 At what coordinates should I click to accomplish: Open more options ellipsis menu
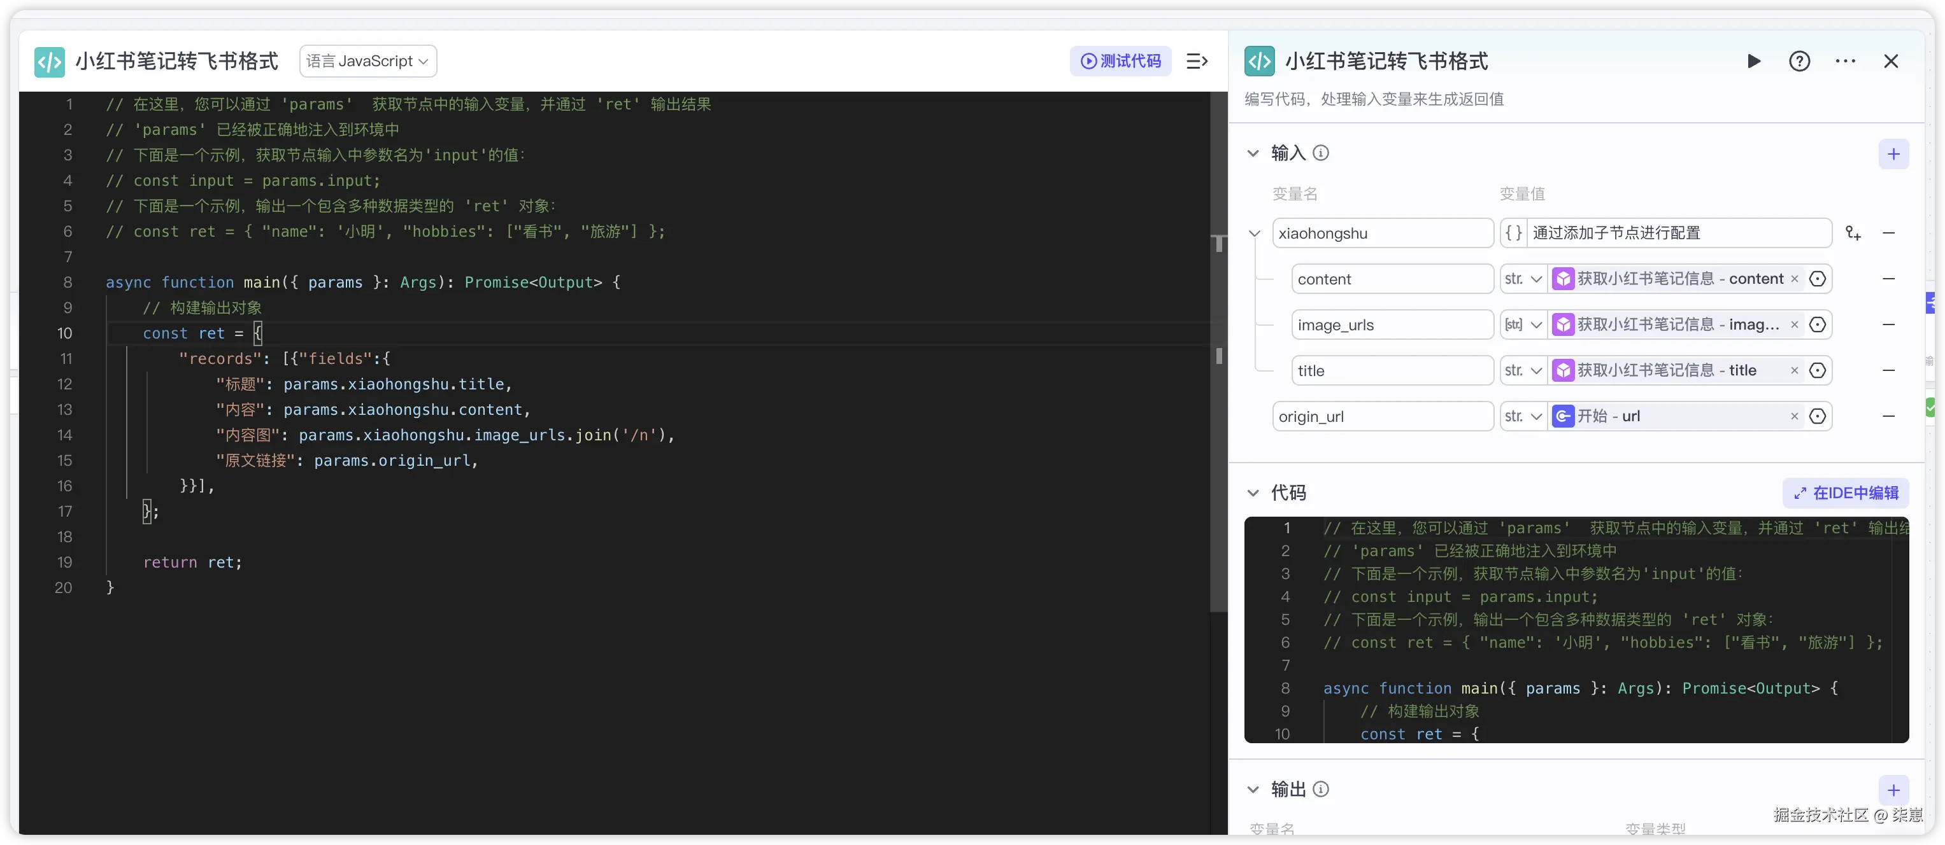pyautogui.click(x=1846, y=61)
